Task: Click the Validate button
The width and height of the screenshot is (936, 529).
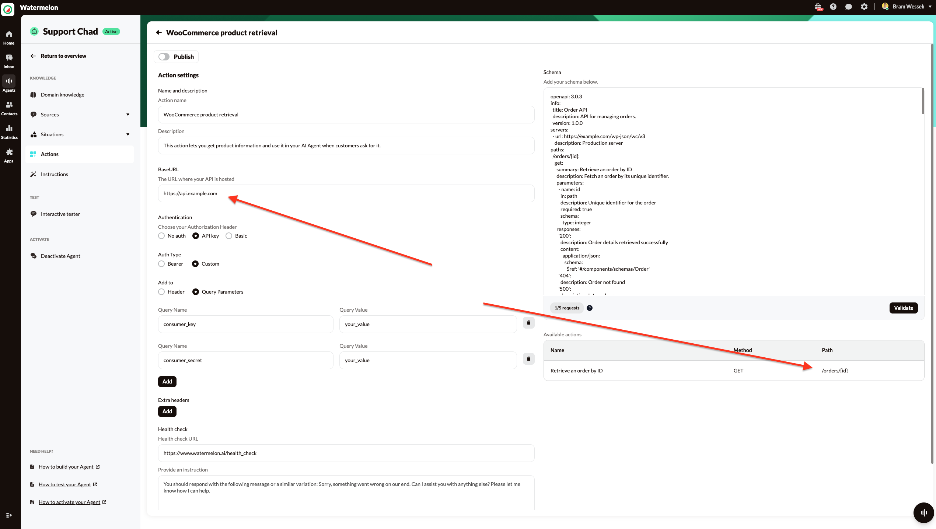Action: 903,308
